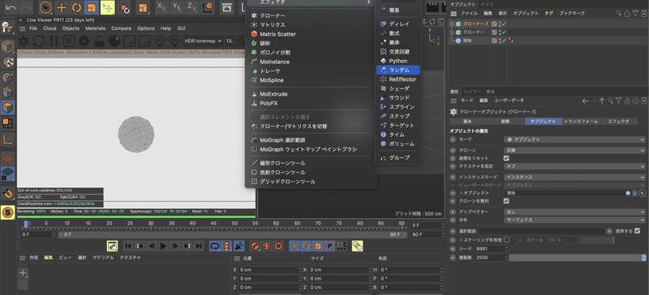Toggle the Live Viewer lock resolution icon
649x295 pixels.
[x=99, y=41]
